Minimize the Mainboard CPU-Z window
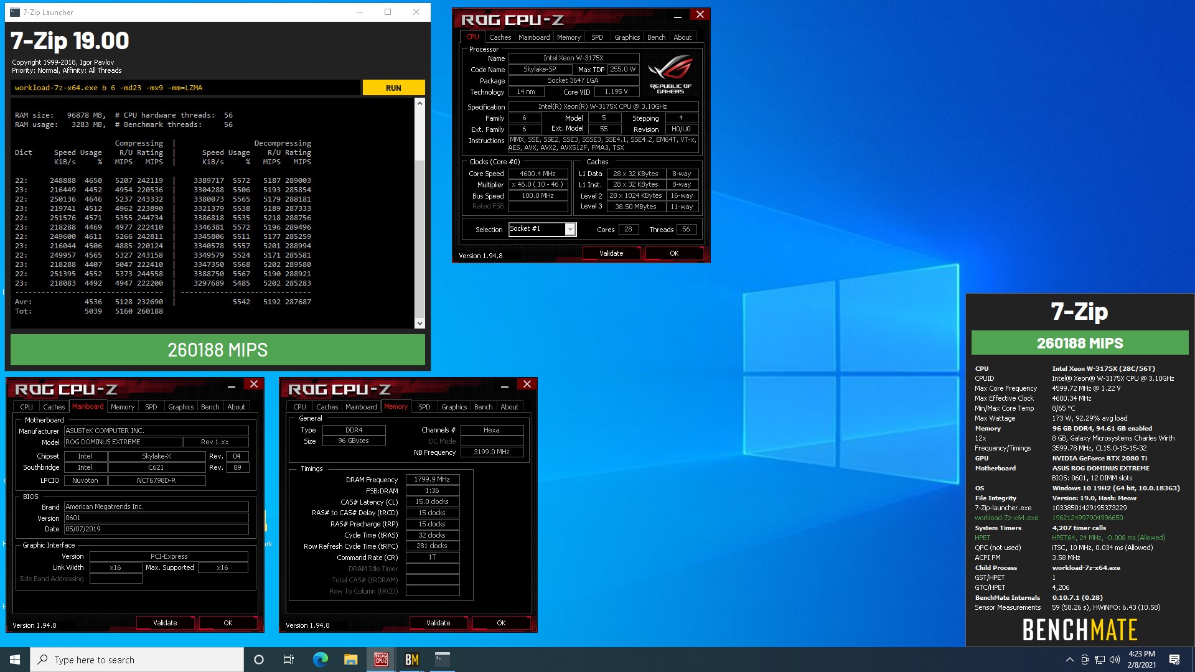 coord(231,386)
